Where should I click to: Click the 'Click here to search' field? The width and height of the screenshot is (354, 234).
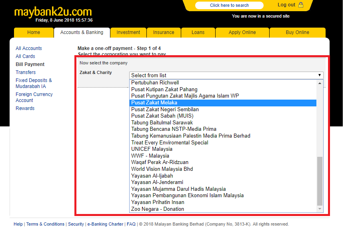pos(229,5)
